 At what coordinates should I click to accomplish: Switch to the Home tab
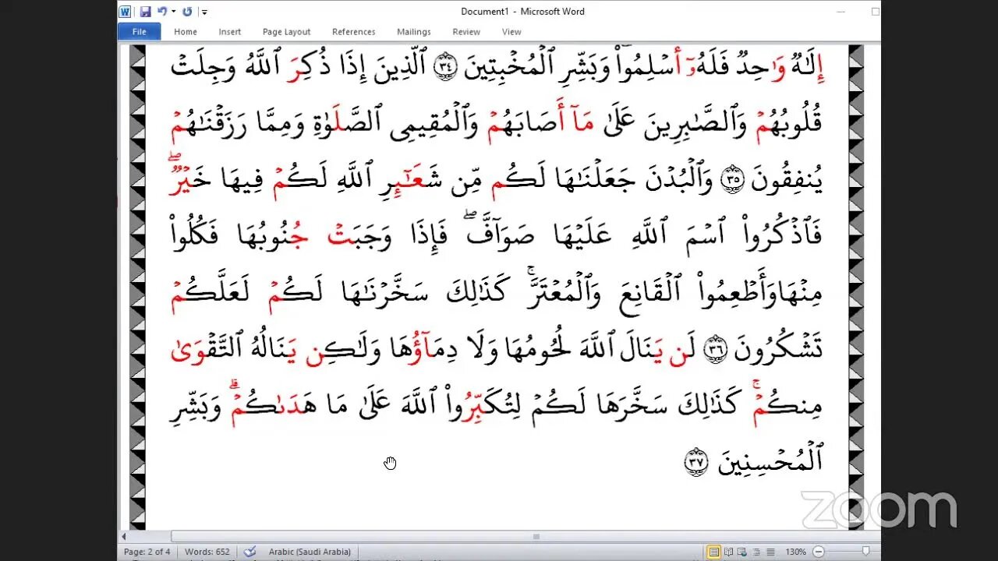[x=186, y=32]
